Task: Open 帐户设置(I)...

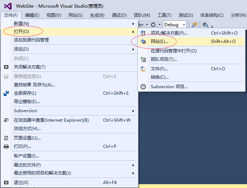Action: click(x=69, y=156)
